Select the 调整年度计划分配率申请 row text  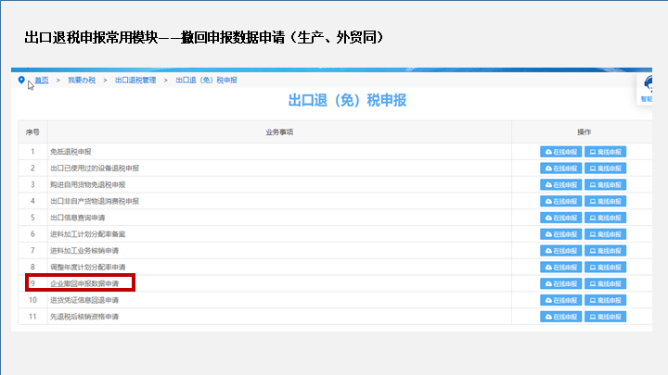(88, 267)
